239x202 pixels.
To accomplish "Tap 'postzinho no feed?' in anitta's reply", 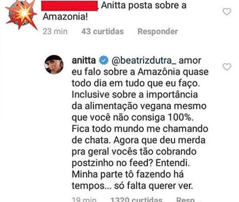I will 113,163.
